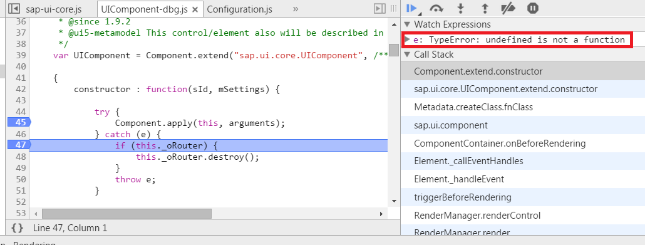Expand the TypeError watch expression e
This screenshot has height=245, width=645.
[x=407, y=39]
